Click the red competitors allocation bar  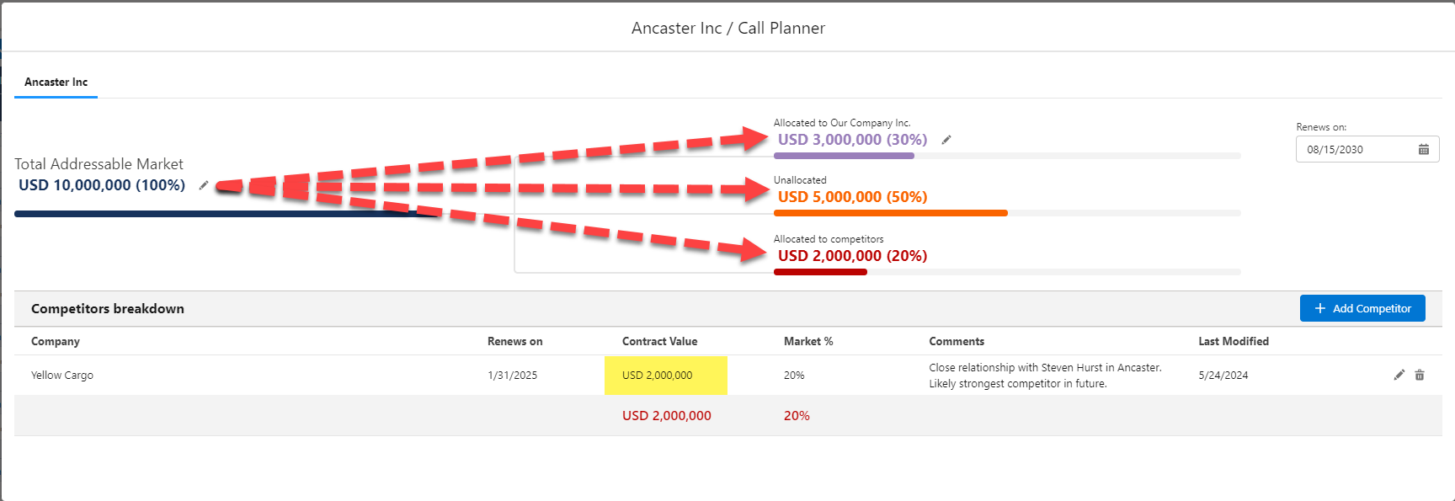820,272
